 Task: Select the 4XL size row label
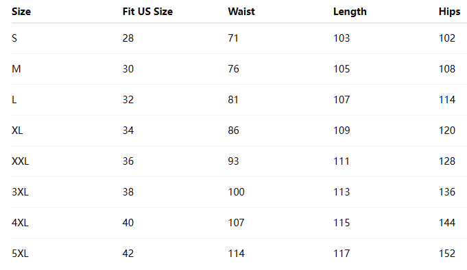pyautogui.click(x=20, y=223)
